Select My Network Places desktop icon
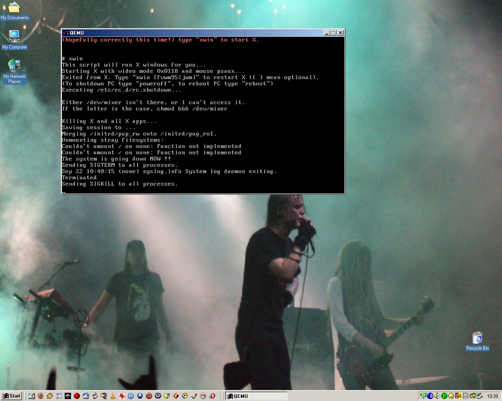Screen dimensions: 502x401 [x=14, y=71]
